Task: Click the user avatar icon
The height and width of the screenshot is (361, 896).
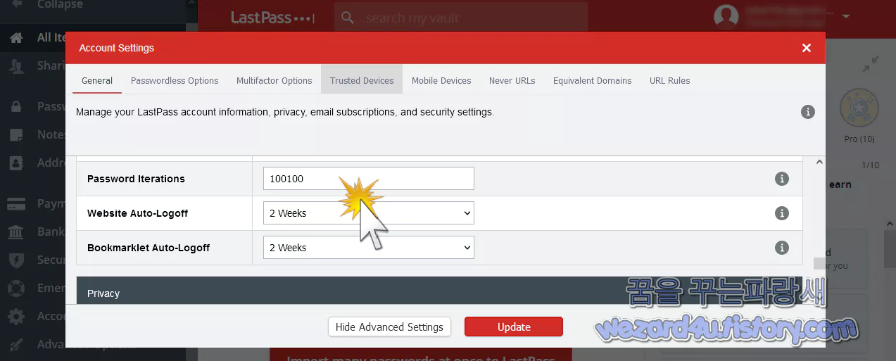Action: (x=726, y=16)
